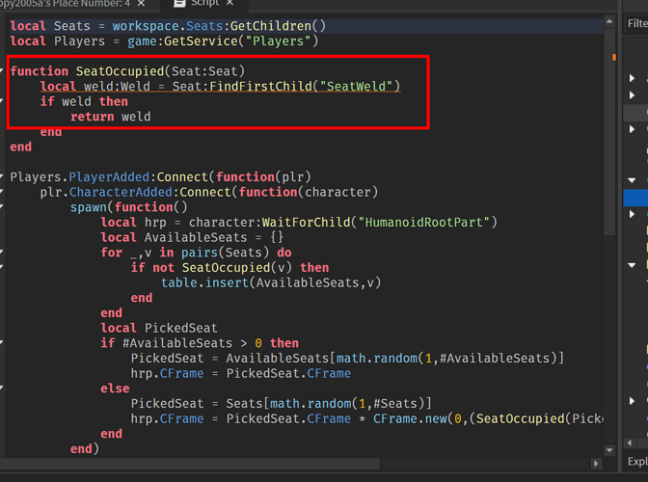648x482 pixels.
Task: Click the editor's horizontal scrollbar thumb
Action: [x=190, y=464]
